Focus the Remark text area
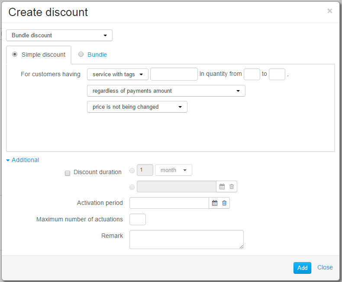 (187, 240)
